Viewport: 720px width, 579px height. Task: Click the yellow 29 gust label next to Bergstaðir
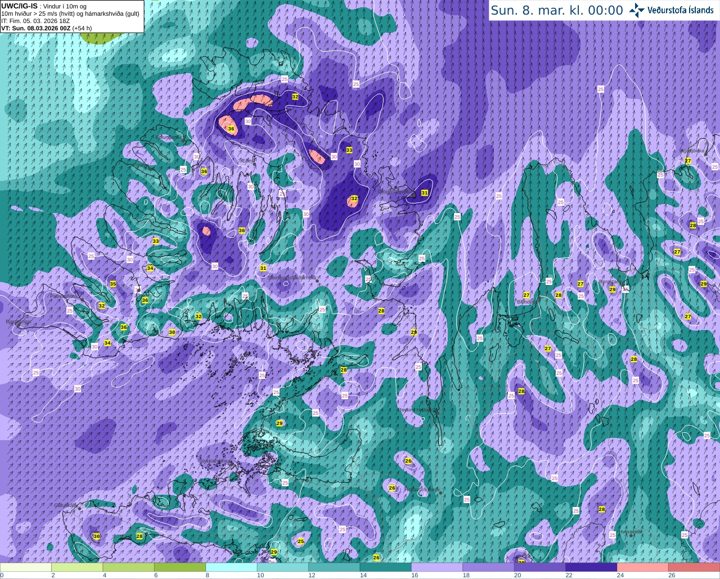point(613,289)
